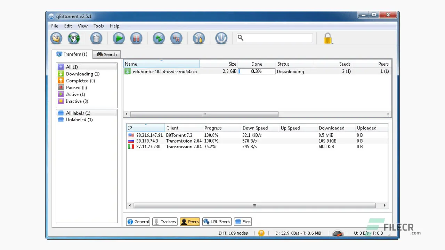The width and height of the screenshot is (445, 250).
Task: Click the green Start torrent play icon
Action: tap(118, 38)
